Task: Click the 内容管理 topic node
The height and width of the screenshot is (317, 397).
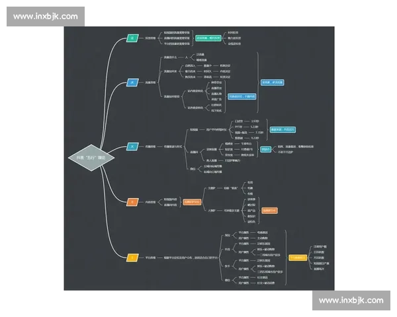Action: click(x=150, y=201)
